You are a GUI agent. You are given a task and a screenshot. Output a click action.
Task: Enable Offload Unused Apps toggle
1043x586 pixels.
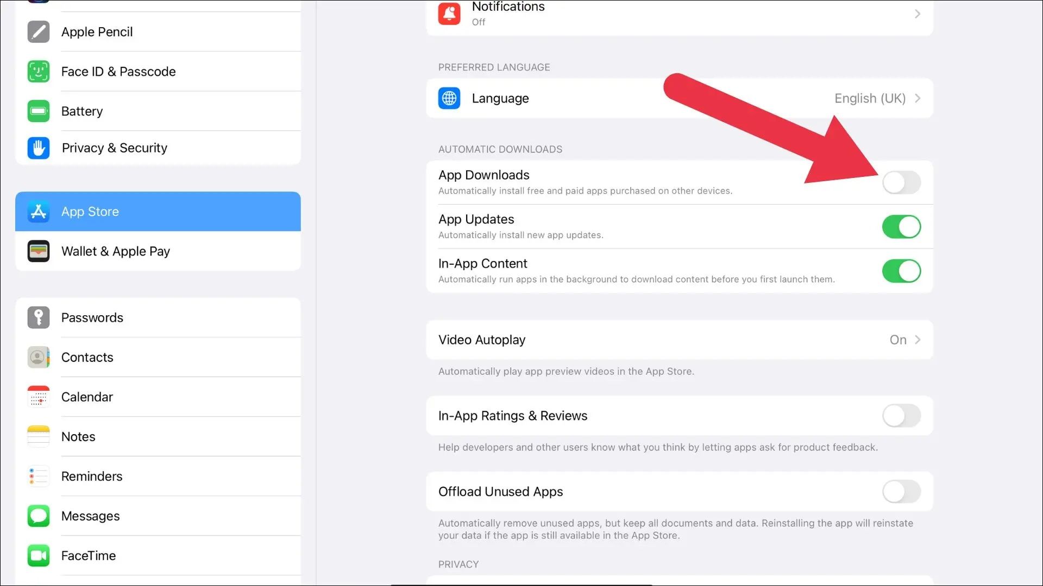point(901,492)
